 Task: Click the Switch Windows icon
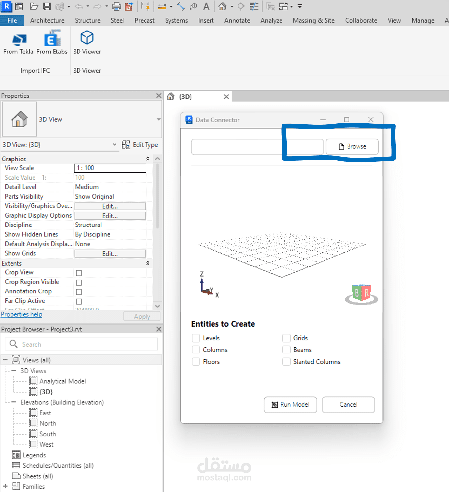pos(283,6)
